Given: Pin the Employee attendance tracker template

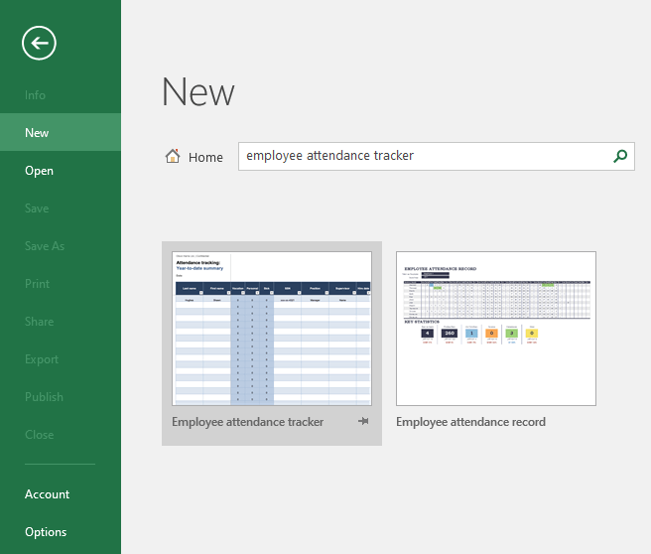Looking at the screenshot, I should click(363, 421).
